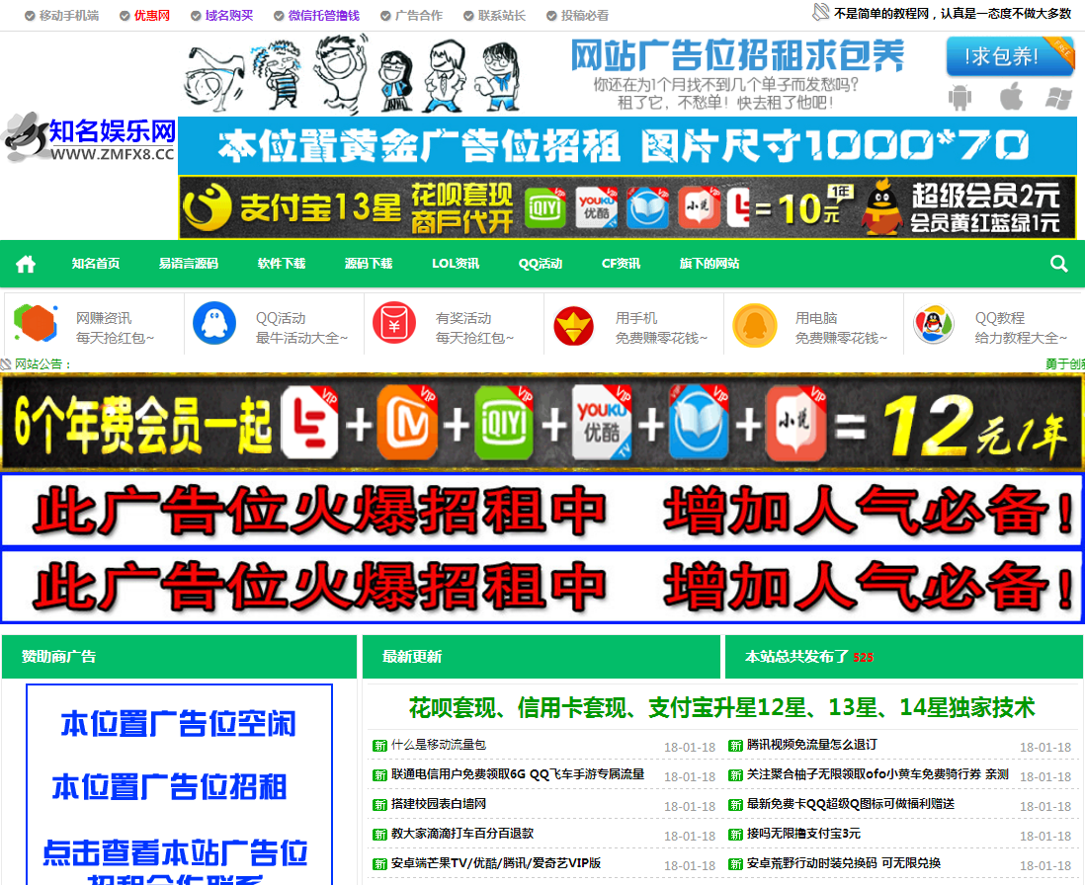
Task: Click the red envelope icon for 有奖活动
Action: pyautogui.click(x=393, y=323)
